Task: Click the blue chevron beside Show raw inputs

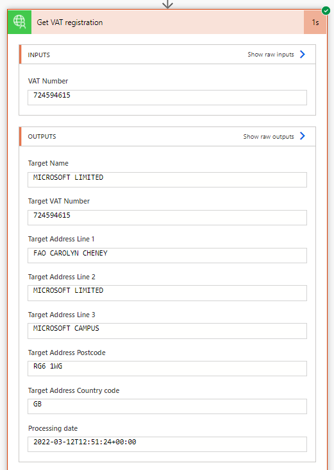Action: pos(303,54)
